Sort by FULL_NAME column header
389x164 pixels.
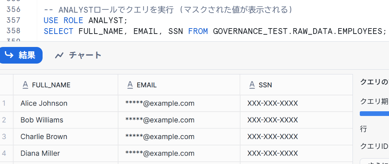coord(66,85)
